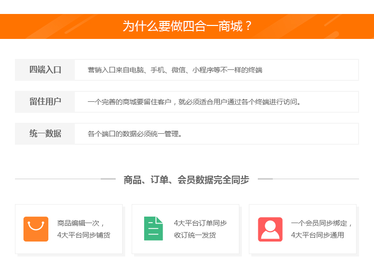Click the green order document icon
The height and width of the screenshot is (269, 374).
(x=153, y=229)
